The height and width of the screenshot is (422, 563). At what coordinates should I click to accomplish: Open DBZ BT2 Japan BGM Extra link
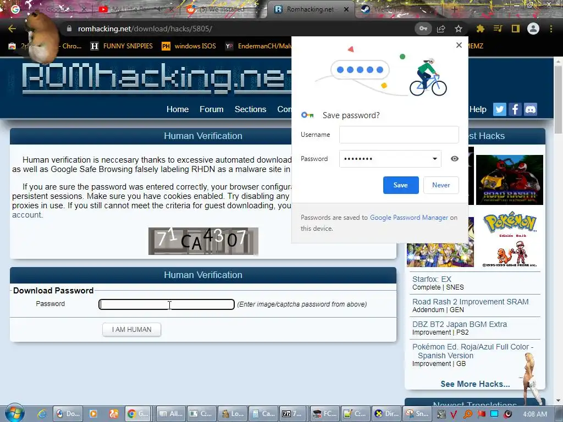pos(460,324)
